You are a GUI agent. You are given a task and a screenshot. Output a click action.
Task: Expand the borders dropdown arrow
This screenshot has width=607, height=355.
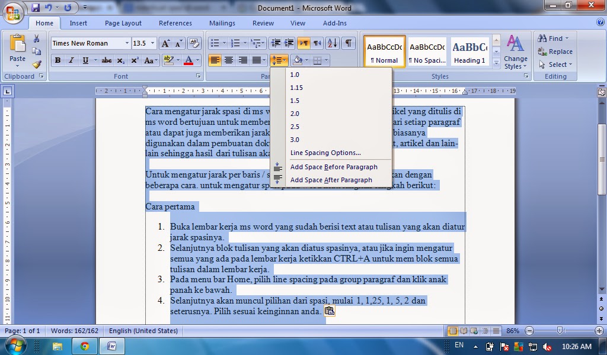pyautogui.click(x=327, y=60)
